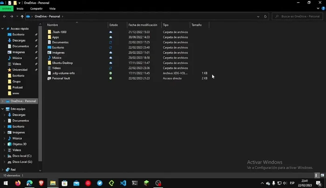The width and height of the screenshot is (326, 188).
Task: Refresh the OneDrive folder listing
Action: click(x=265, y=16)
